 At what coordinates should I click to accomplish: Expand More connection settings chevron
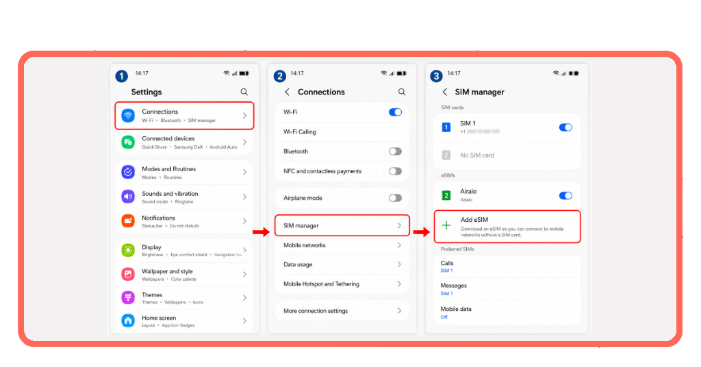click(399, 311)
